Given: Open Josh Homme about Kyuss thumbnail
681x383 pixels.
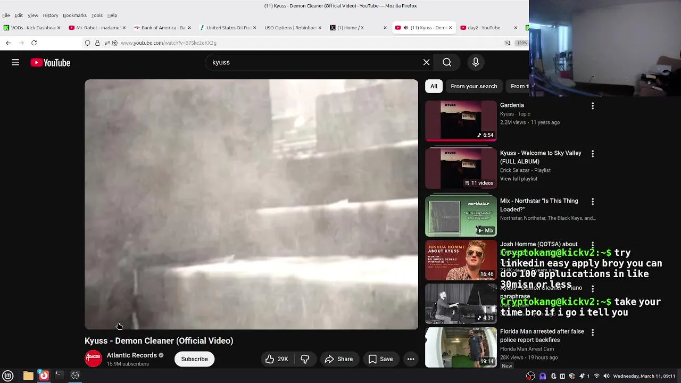Looking at the screenshot, I should pyautogui.click(x=461, y=260).
